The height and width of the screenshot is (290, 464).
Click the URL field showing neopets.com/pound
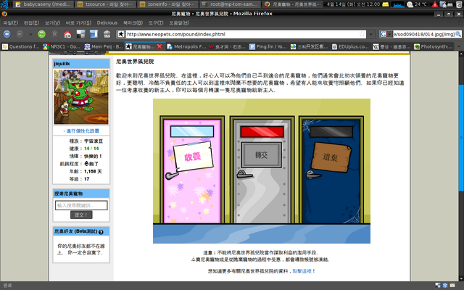[x=241, y=34]
